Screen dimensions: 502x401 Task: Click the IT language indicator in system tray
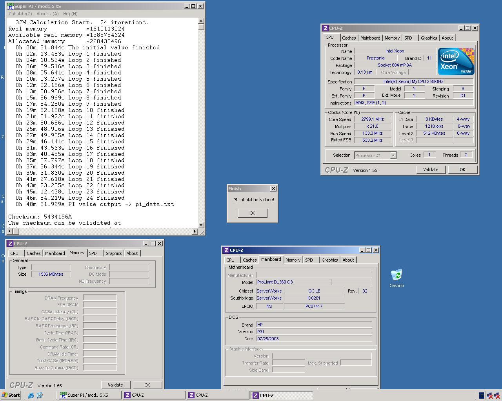coord(482,396)
